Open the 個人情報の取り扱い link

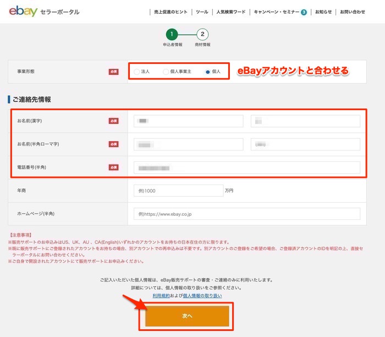(x=202, y=296)
